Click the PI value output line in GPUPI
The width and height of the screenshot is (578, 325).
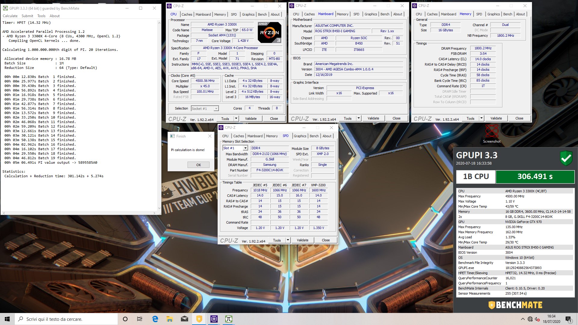point(51,162)
